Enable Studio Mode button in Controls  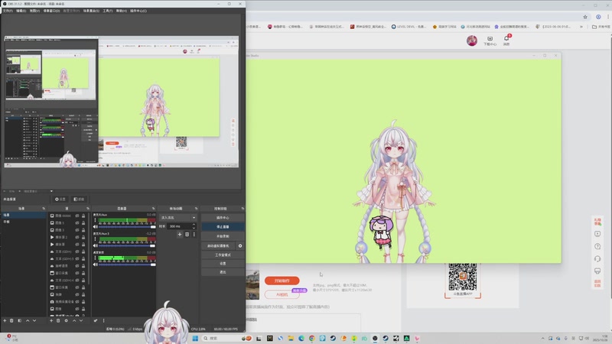[x=223, y=255]
